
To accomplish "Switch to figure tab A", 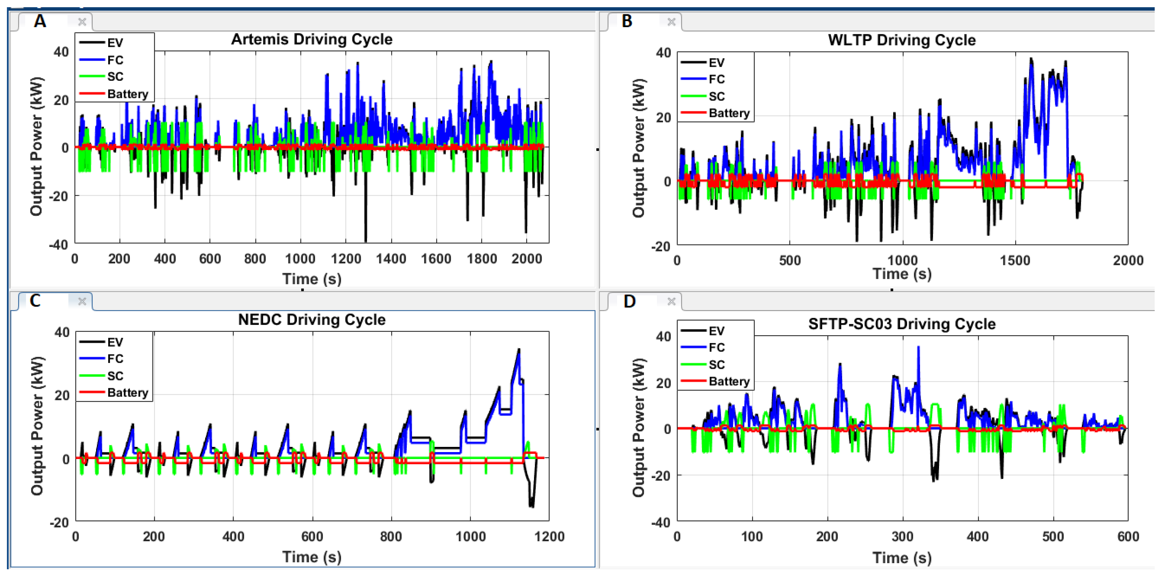I will pyautogui.click(x=41, y=21).
